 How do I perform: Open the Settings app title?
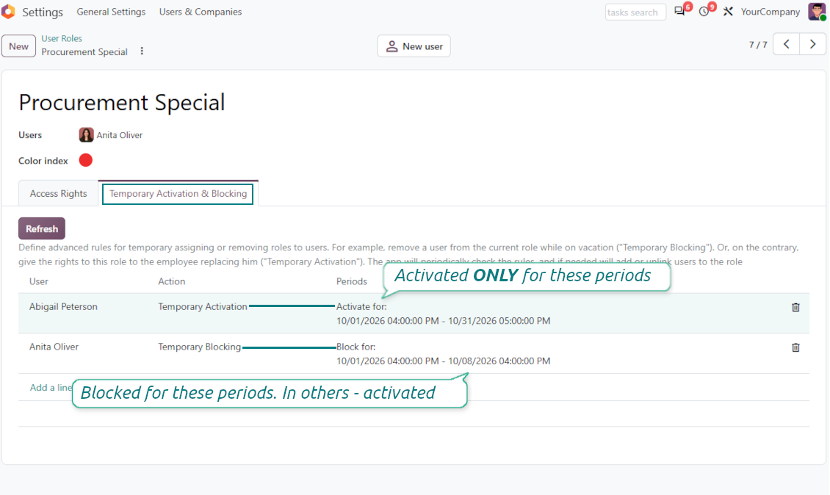43,12
